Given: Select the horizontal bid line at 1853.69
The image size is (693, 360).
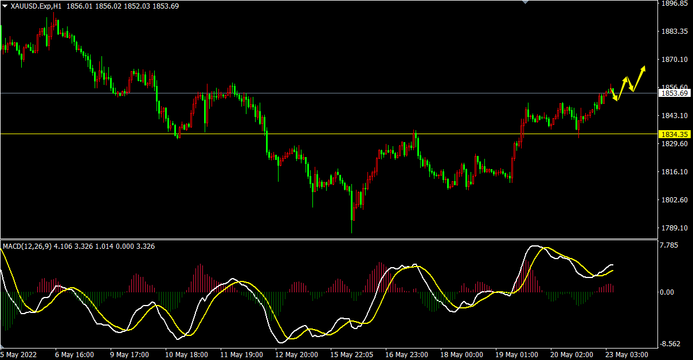Looking at the screenshot, I should pos(344,93).
